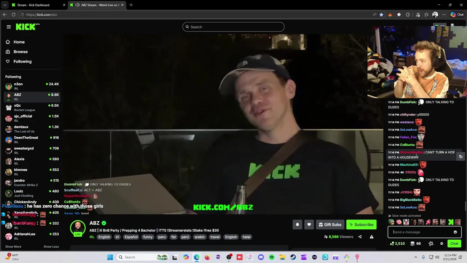Open Edge Settings and more menu
The width and height of the screenshot is (467, 263).
coord(444,15)
